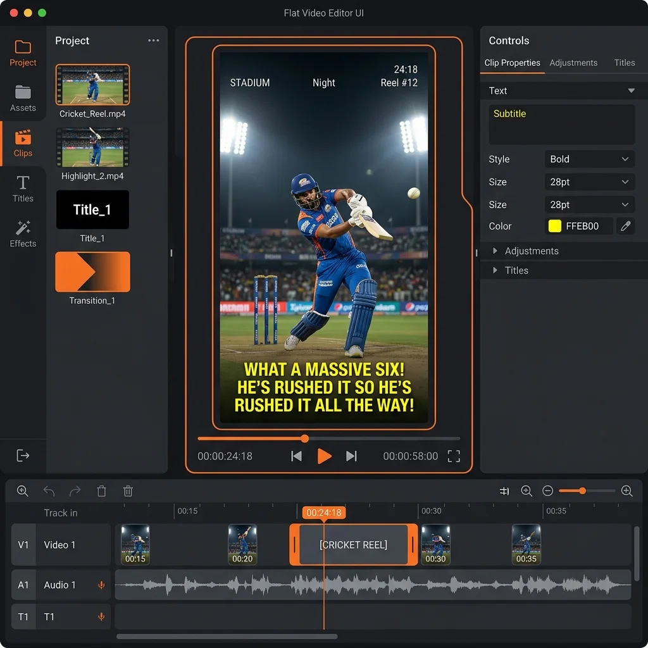Select the A1 track label
This screenshot has width=648, height=648.
coord(23,585)
